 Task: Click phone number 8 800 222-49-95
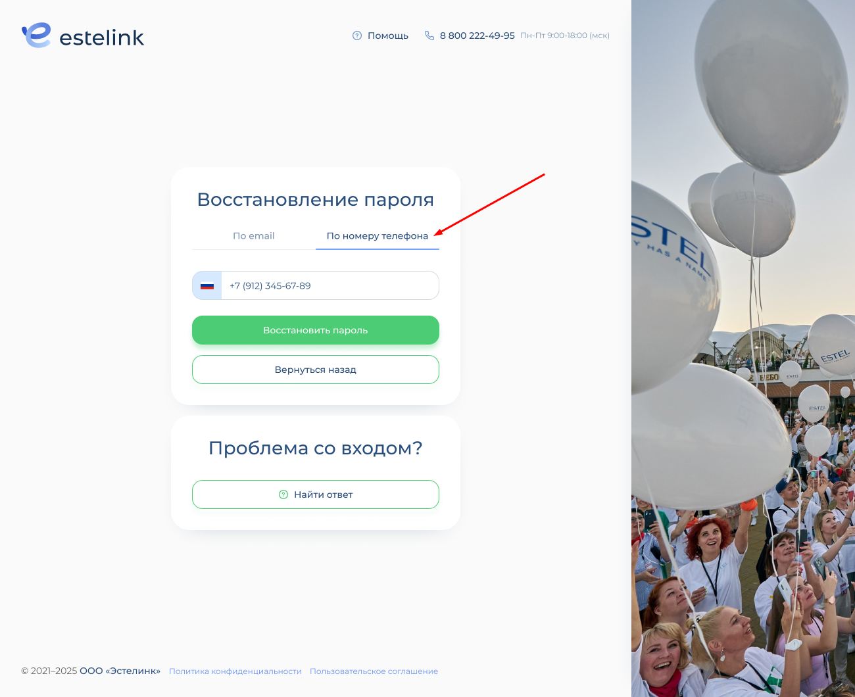(477, 36)
